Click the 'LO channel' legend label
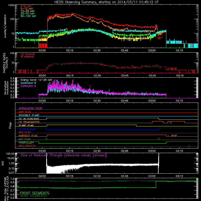This screenshot has width=201, height=201. click(x=28, y=54)
